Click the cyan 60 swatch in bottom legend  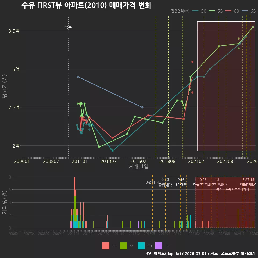(x=141, y=246)
